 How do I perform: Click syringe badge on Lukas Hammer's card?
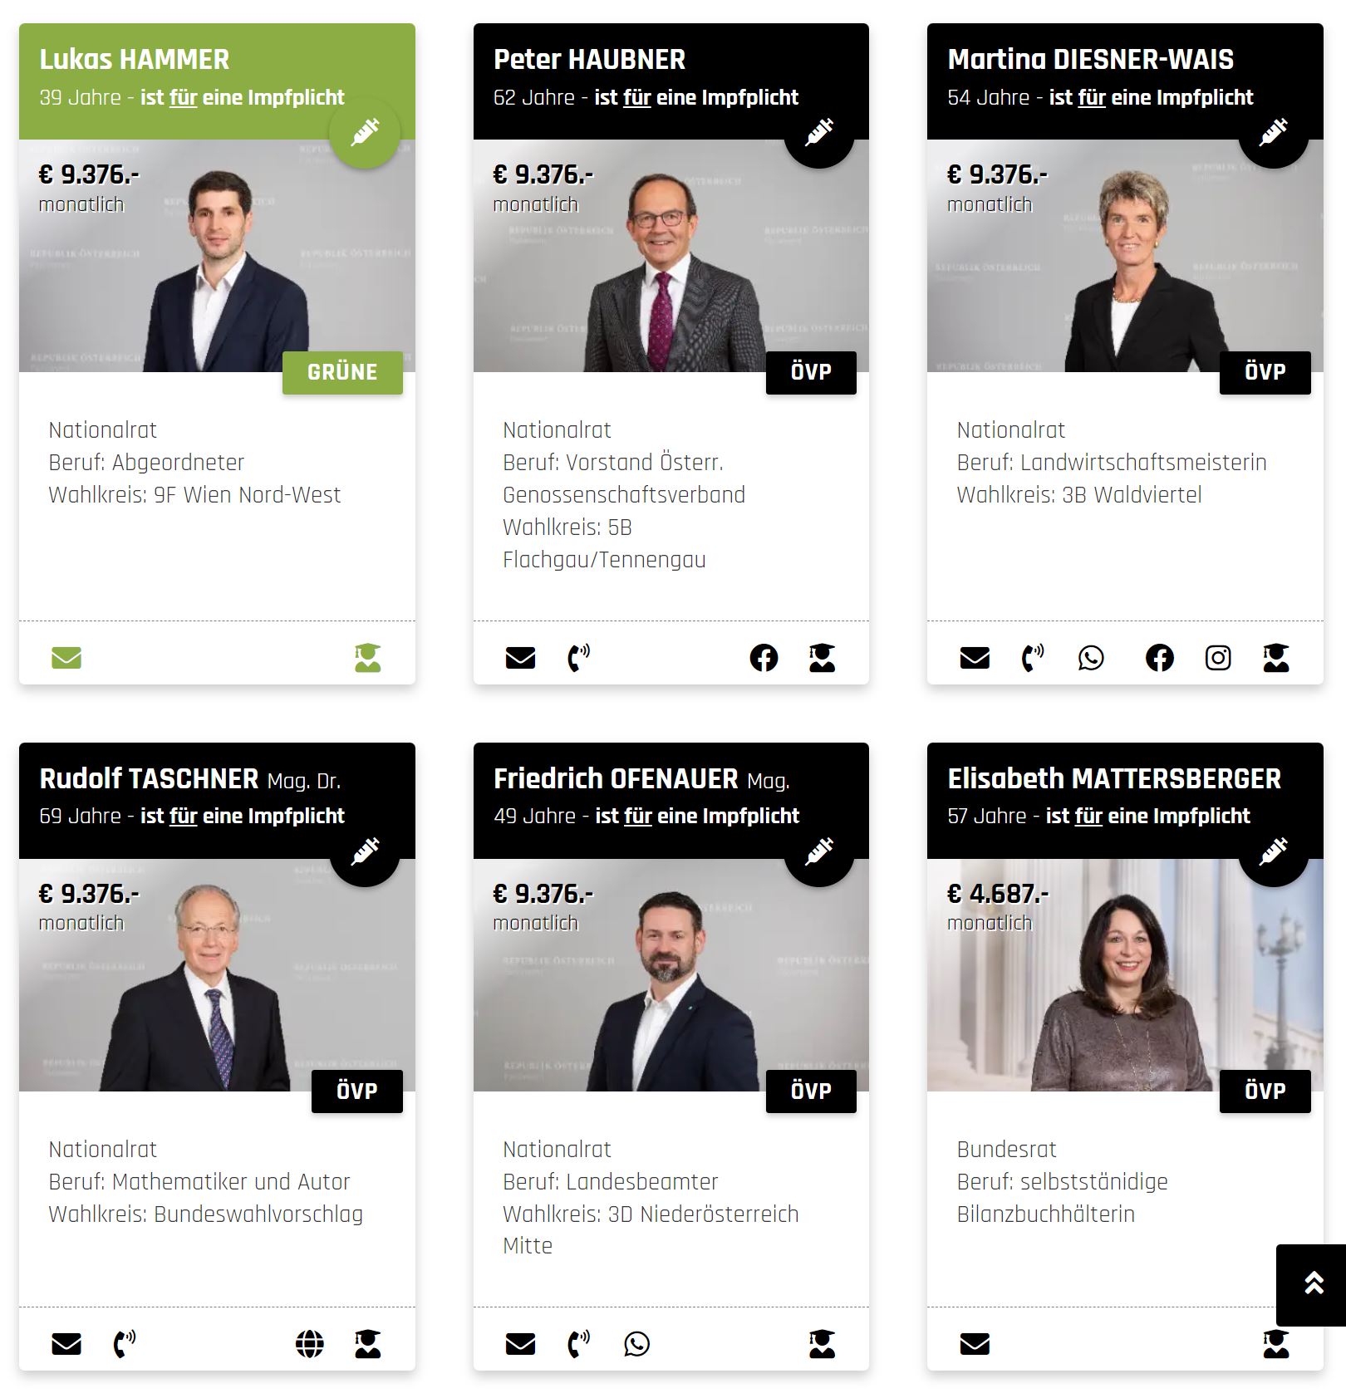365,132
